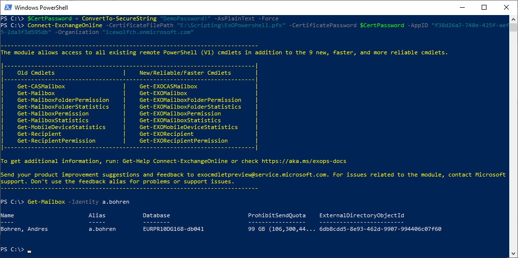The width and height of the screenshot is (518, 258).
Task: Click Get-EXORecipient entry
Action: pos(167,134)
